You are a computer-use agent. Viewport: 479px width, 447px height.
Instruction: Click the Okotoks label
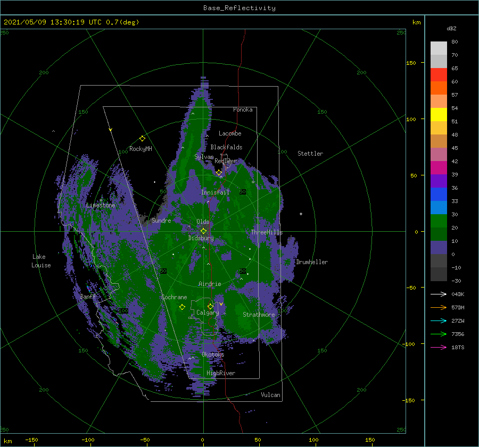213,354
